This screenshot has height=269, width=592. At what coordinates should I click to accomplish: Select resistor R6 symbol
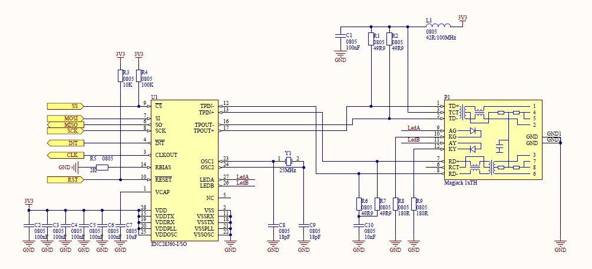(359, 204)
